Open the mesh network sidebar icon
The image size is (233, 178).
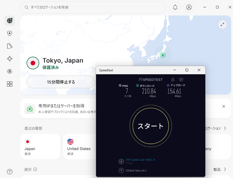(10, 59)
